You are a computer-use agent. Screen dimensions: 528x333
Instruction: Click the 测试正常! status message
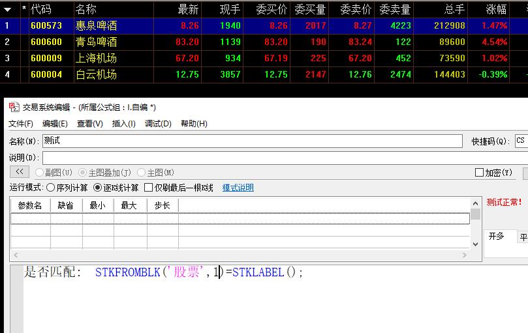coord(504,202)
